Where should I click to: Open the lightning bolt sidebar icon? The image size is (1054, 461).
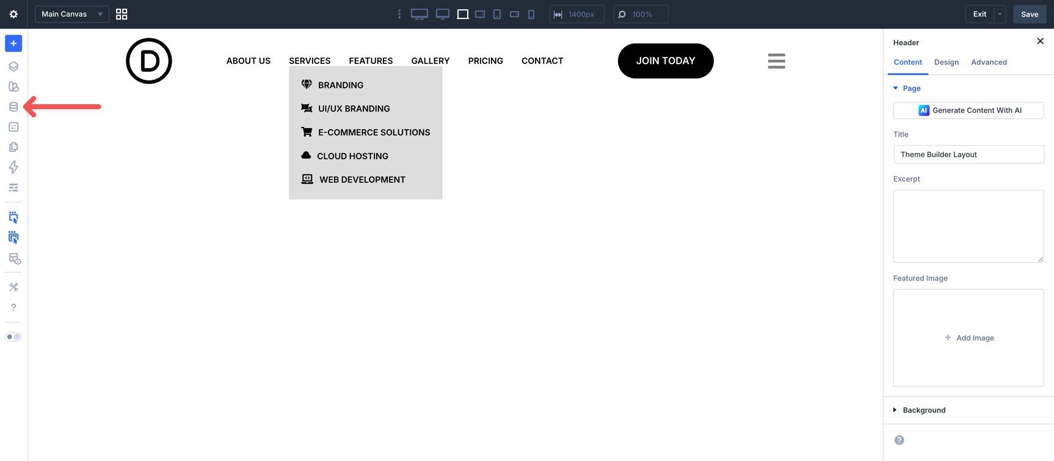(x=13, y=167)
